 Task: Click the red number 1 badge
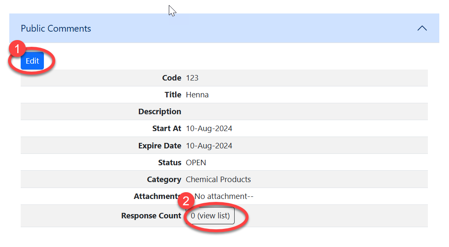pos(17,49)
